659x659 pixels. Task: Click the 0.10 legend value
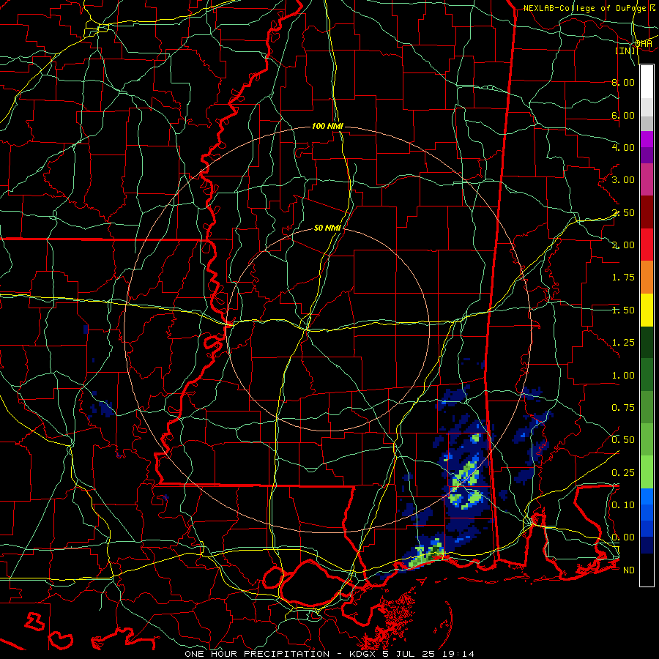click(623, 505)
